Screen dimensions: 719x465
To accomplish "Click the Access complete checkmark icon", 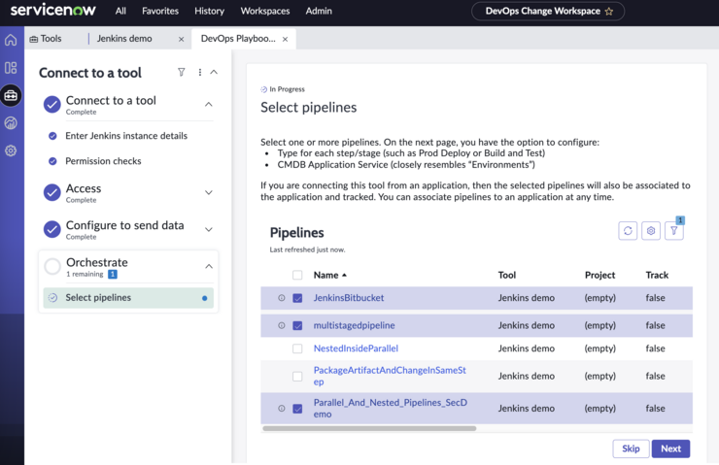I will [x=52, y=192].
